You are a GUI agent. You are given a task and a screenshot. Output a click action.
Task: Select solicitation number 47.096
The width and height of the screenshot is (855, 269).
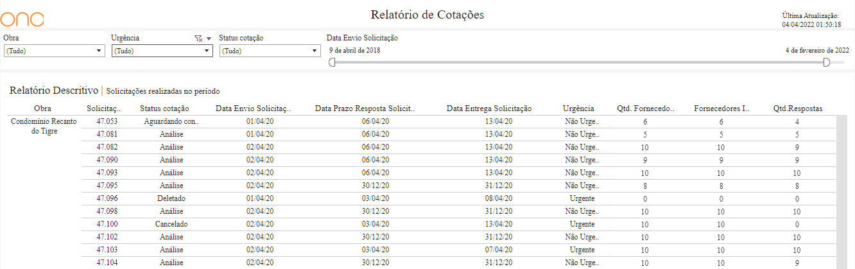pyautogui.click(x=107, y=198)
